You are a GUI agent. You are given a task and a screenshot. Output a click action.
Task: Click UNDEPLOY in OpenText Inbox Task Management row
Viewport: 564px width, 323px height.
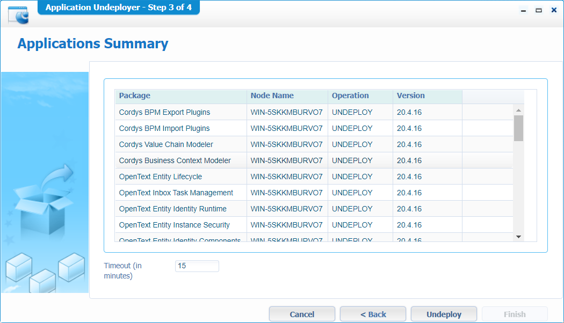(x=352, y=193)
